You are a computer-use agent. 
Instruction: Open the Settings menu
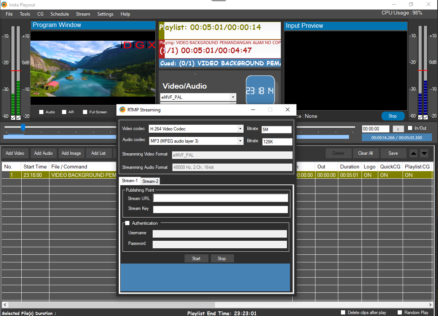105,14
